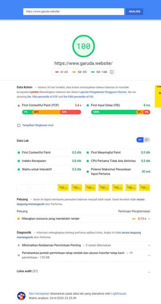Screen dimensions: 161x304
Task: Click the green dot beside CPU Pertama Tidak Ada Aktivitas
Action: pos(88,161)
